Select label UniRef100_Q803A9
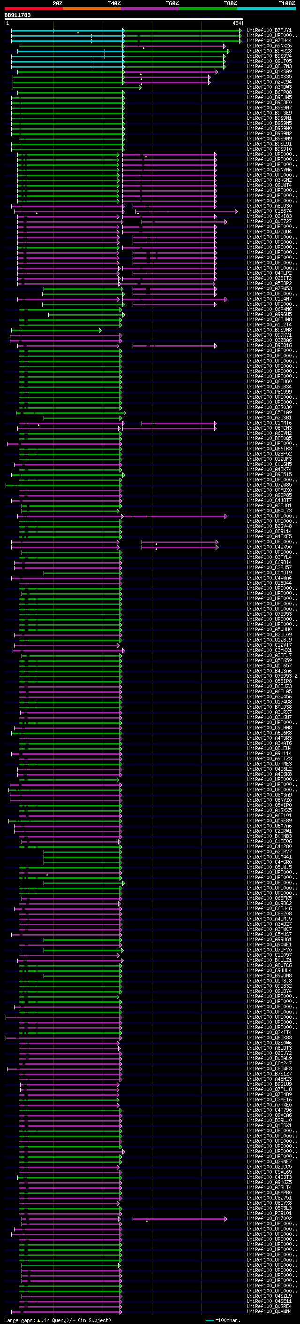The image size is (300, 1324). click(x=269, y=795)
